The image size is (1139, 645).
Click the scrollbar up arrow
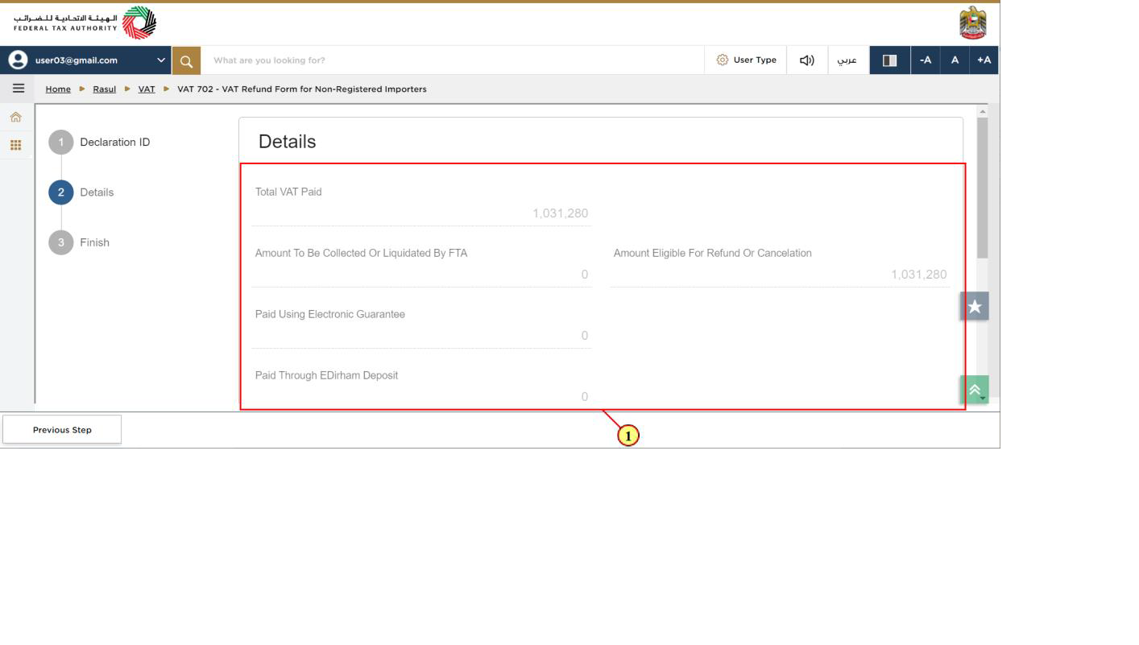click(982, 111)
